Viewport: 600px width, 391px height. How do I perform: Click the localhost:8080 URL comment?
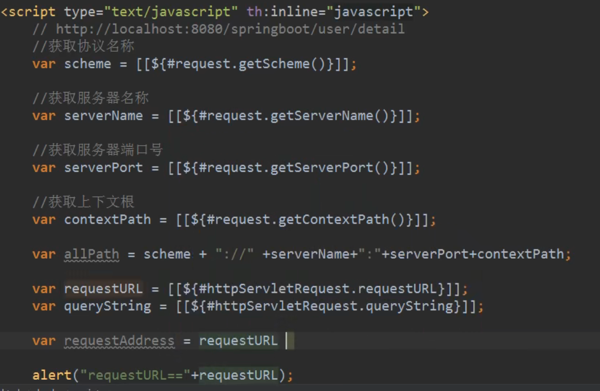218,29
